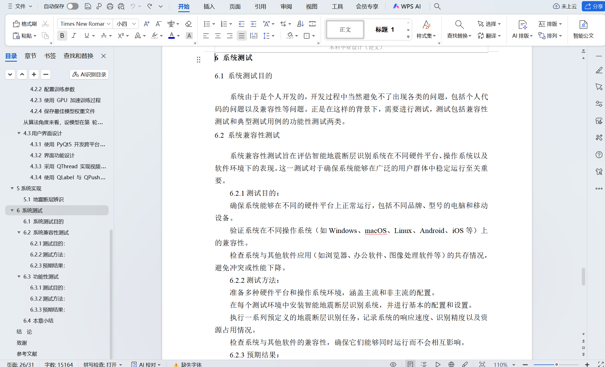Set left text alignment

click(x=206, y=36)
